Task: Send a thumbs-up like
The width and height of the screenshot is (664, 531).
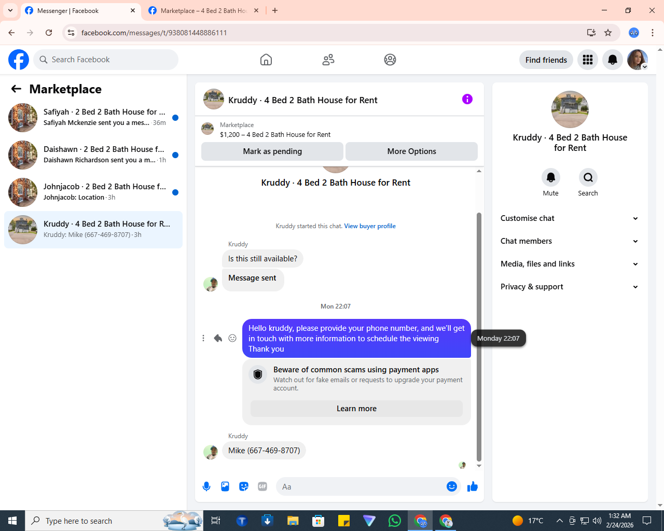Action: pos(473,486)
